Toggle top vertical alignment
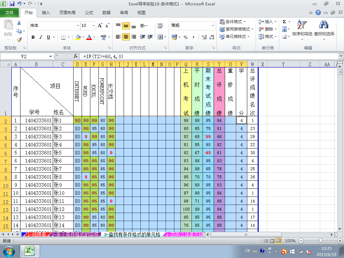The height and width of the screenshot is (258, 344). (118, 26)
